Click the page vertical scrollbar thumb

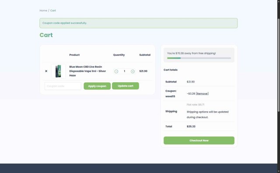click(279, 65)
